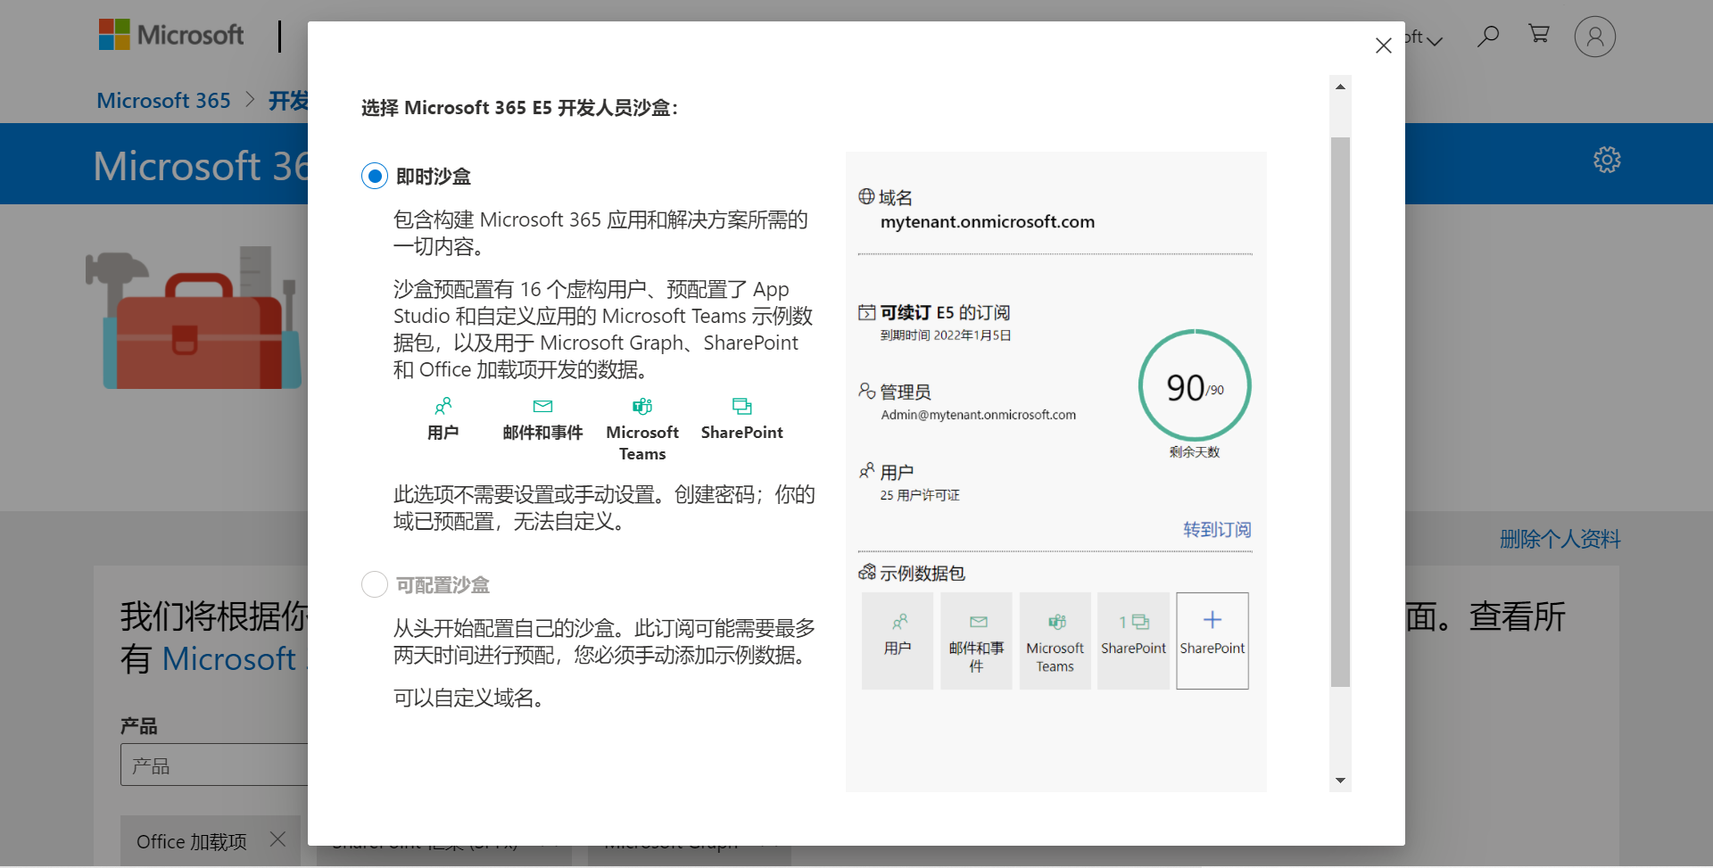The height and width of the screenshot is (868, 1713).
Task: Expand the header dropdown chevron near top right
Action: tap(1436, 40)
